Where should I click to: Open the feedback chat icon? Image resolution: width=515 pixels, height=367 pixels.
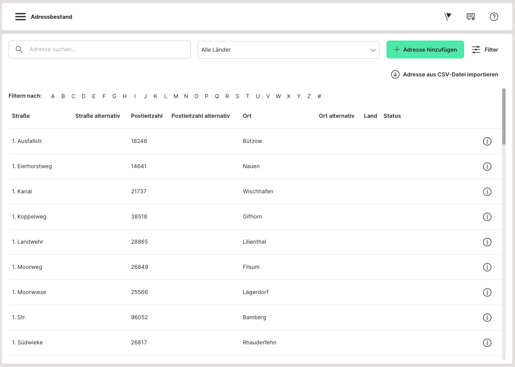click(471, 17)
